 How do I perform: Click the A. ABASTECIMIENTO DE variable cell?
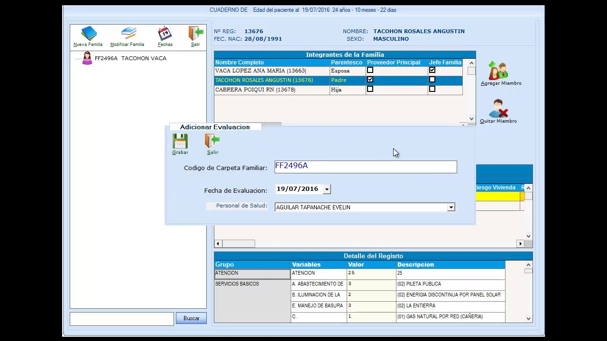click(x=319, y=284)
